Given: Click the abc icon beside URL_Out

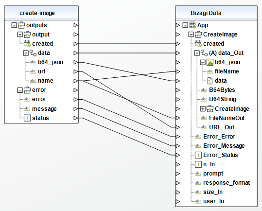Looking at the screenshot, I should pyautogui.click(x=204, y=127).
